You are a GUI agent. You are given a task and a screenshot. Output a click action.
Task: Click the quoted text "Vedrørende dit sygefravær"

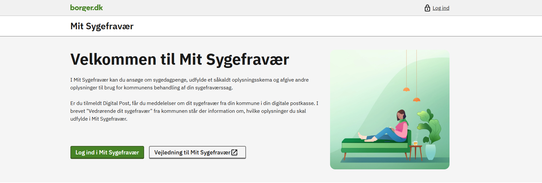119,111
